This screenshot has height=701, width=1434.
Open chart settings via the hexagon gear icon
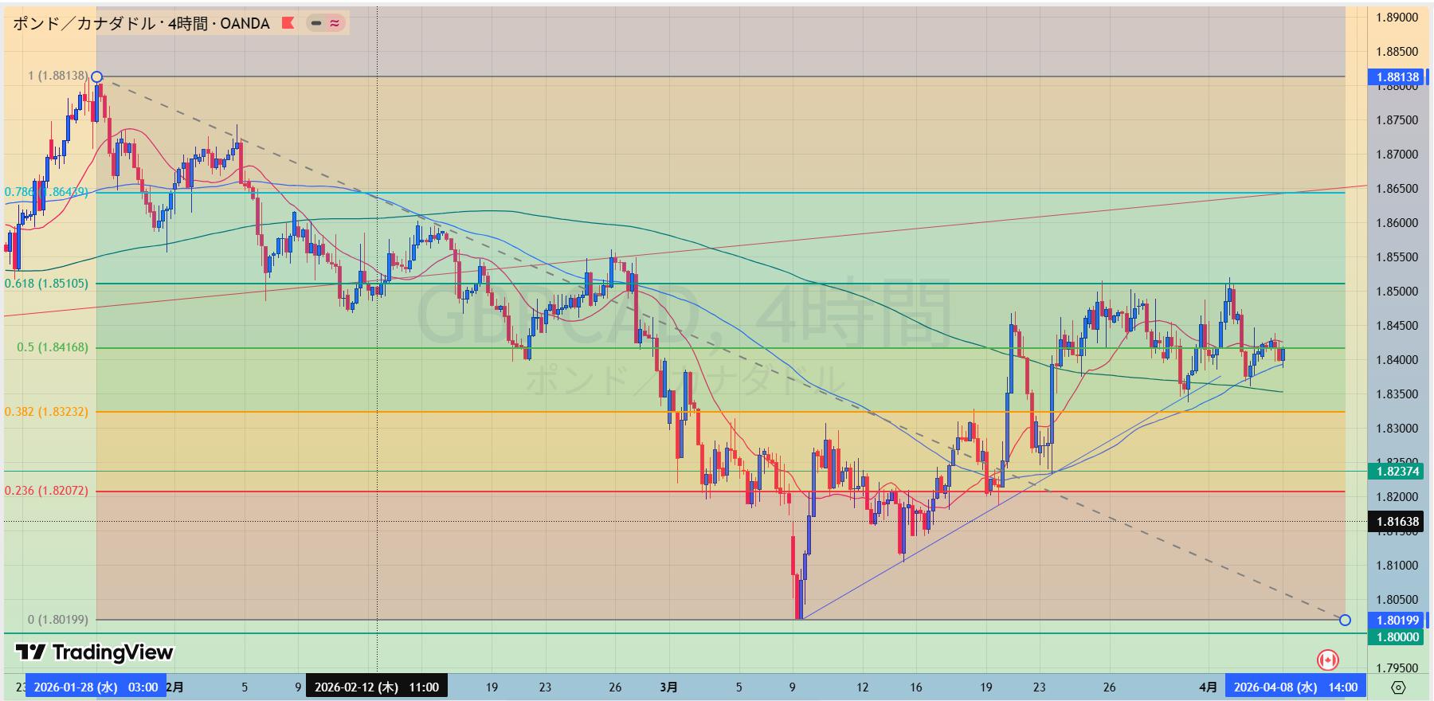1398,687
